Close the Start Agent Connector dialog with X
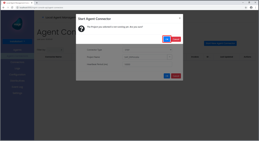 [x=180, y=18]
